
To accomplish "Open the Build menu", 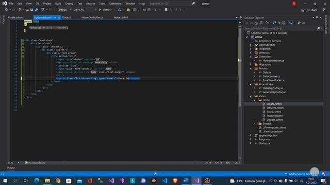I will pos(58,4).
